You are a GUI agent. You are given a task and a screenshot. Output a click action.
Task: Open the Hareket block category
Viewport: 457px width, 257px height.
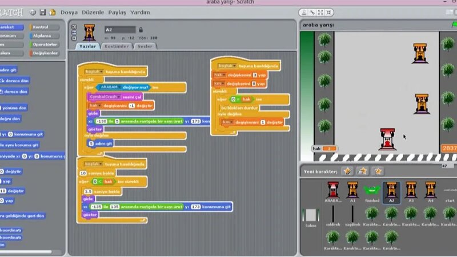pyautogui.click(x=11, y=27)
